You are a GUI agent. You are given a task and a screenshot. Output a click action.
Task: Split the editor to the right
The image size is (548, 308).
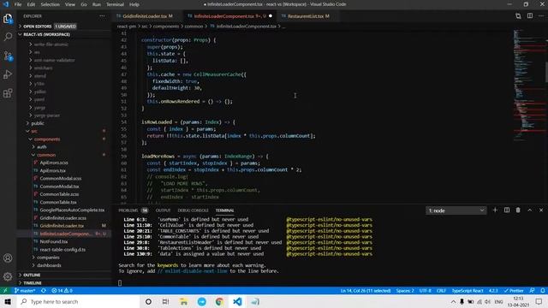530,16
